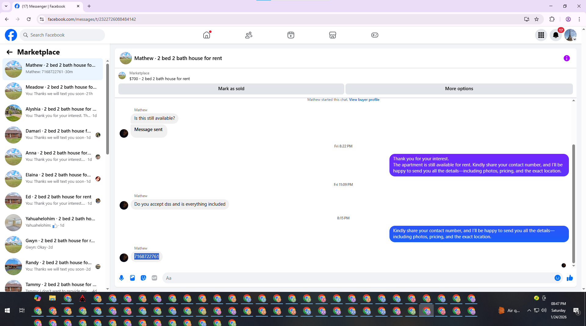Choose a sticker icon
The height and width of the screenshot is (326, 586).
143,278
